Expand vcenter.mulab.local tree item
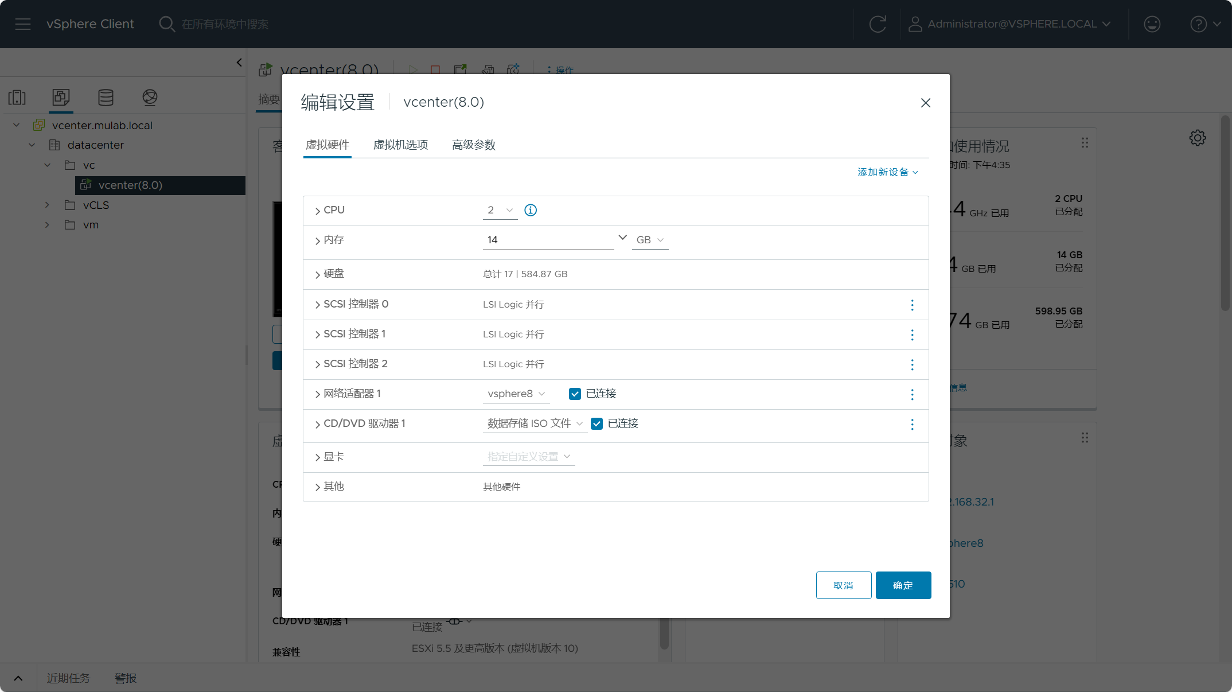The height and width of the screenshot is (692, 1232). coord(18,125)
